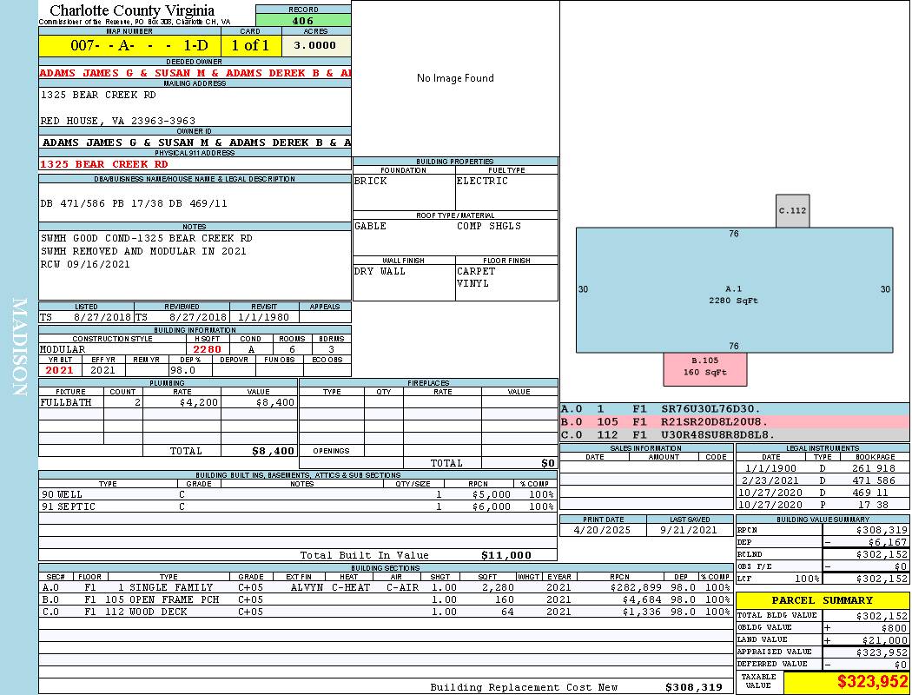
Task: Click foundation value BRICK
Action: click(371, 181)
